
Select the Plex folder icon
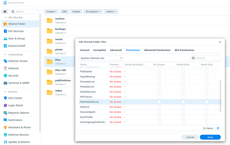[x=50, y=62]
